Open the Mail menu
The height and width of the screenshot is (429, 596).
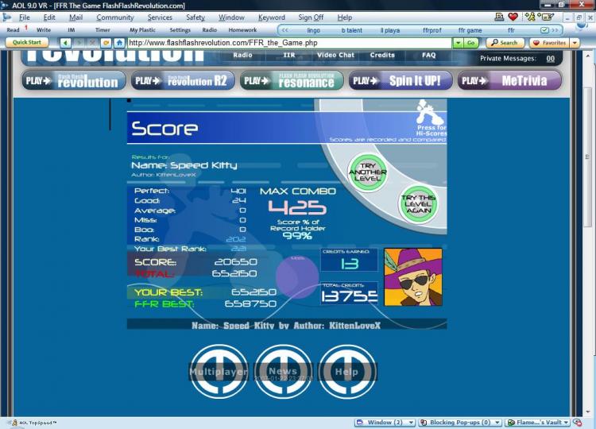[75, 17]
